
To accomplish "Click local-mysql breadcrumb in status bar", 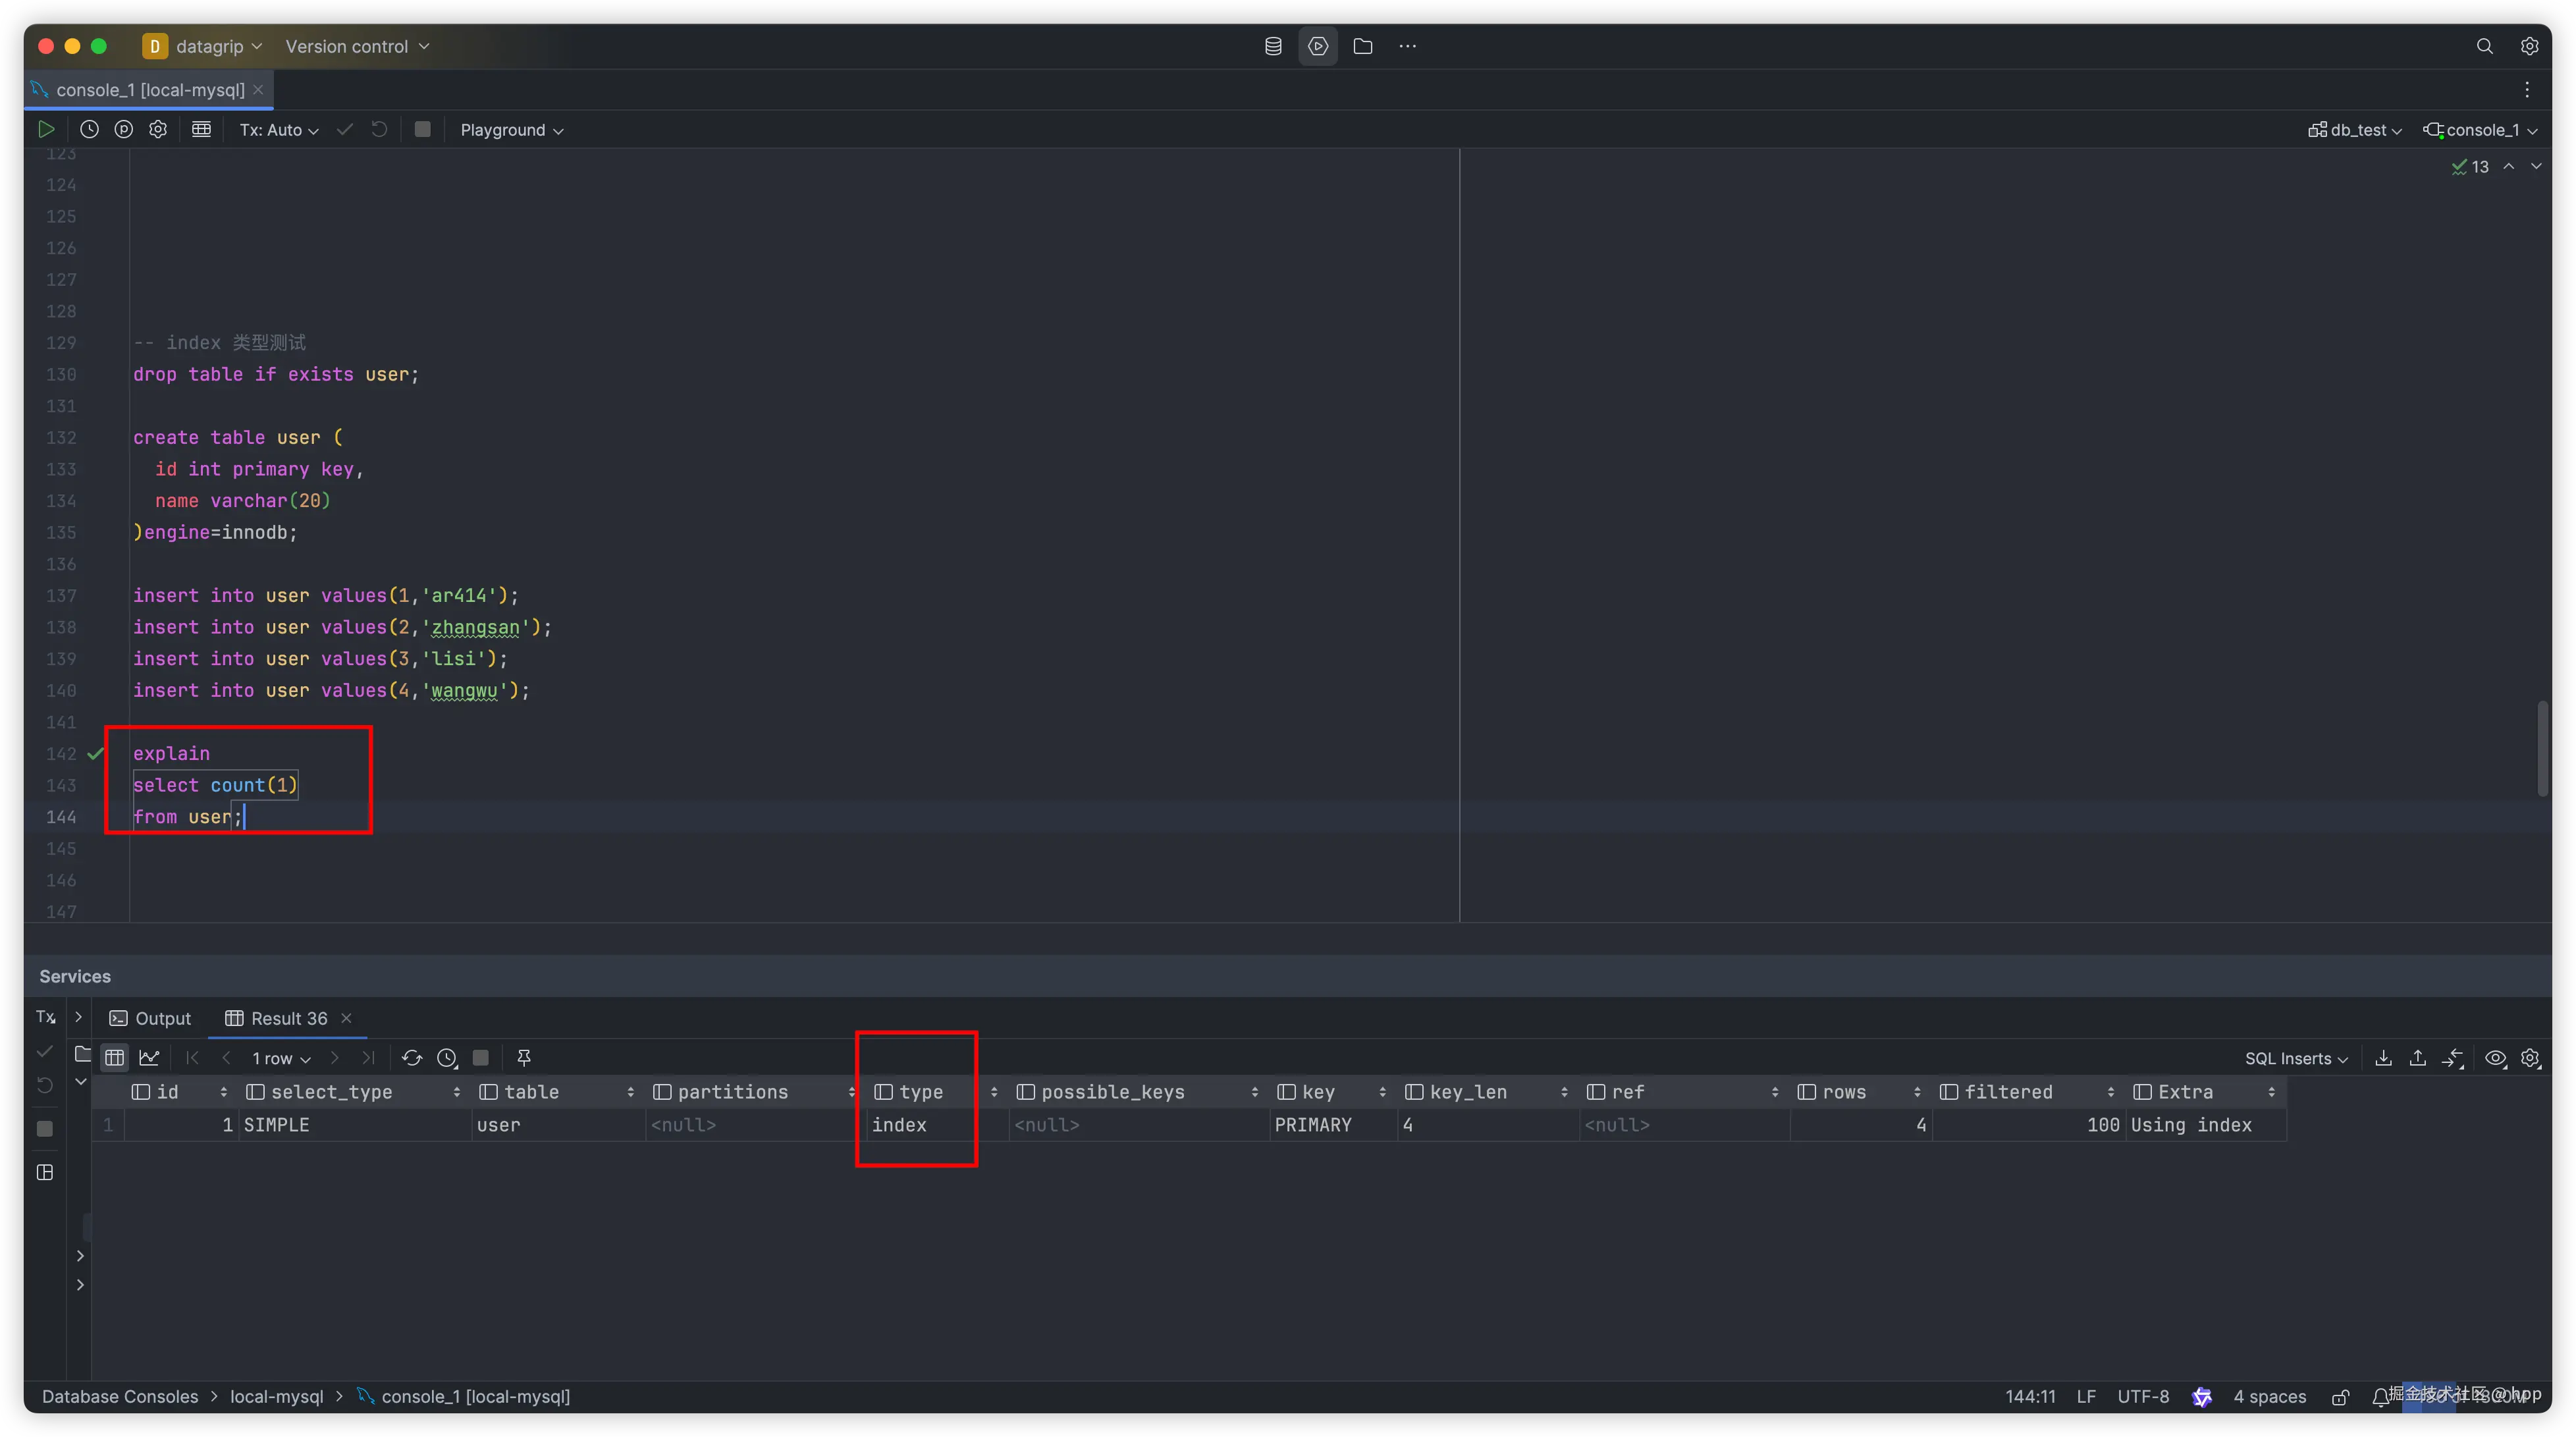I will click(277, 1397).
